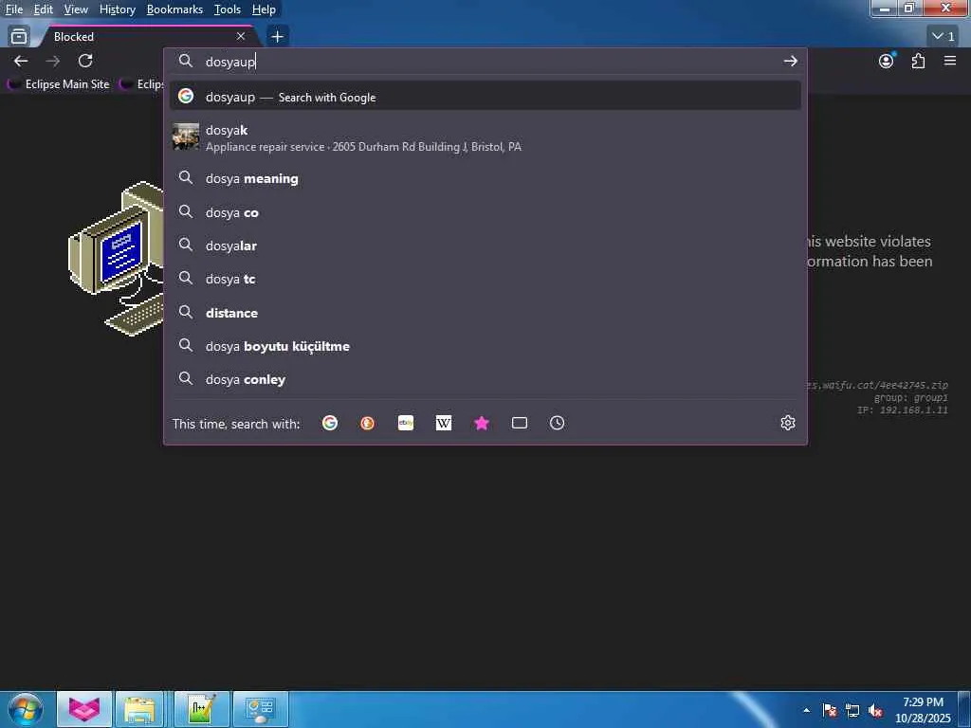Click the Forward navigation arrow

pyautogui.click(x=53, y=61)
